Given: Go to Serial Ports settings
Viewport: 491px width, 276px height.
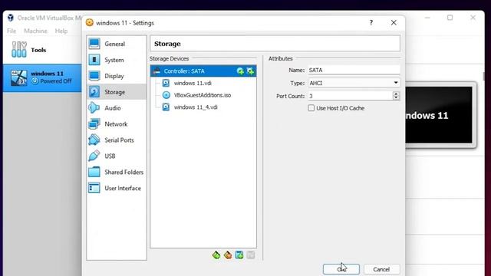Looking at the screenshot, I should click(116, 140).
